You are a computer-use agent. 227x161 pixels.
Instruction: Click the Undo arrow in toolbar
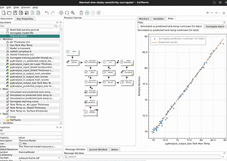(47, 13)
